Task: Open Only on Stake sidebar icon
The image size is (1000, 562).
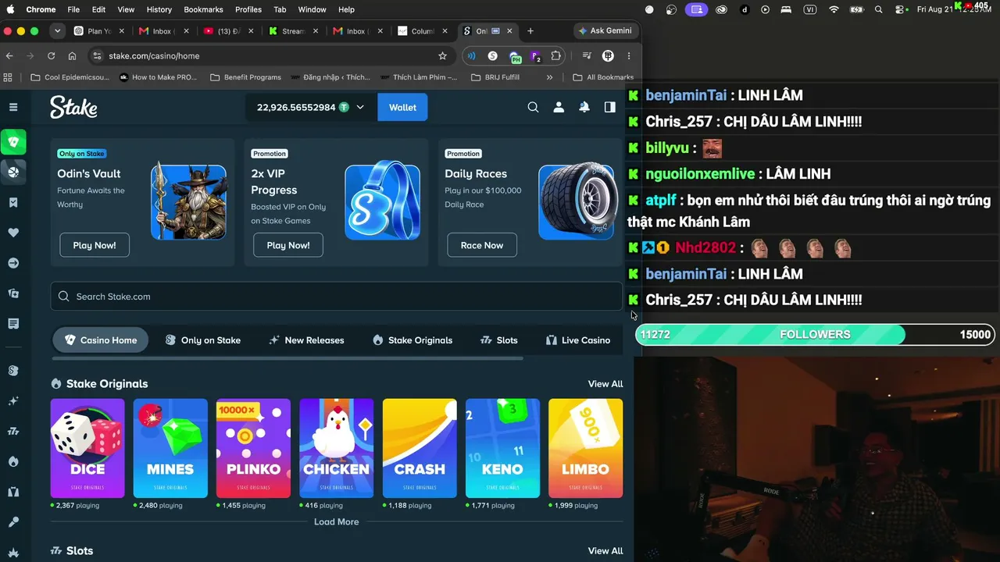Action: click(13, 371)
